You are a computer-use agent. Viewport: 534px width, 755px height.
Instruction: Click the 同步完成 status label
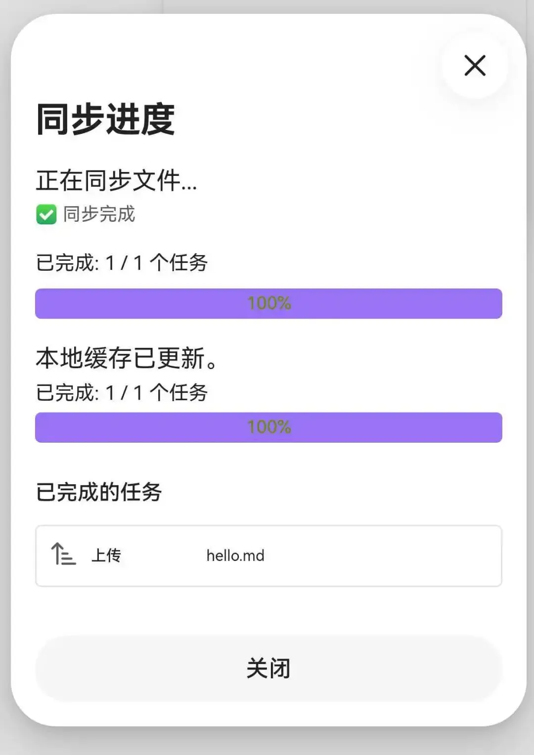pyautogui.click(x=99, y=214)
